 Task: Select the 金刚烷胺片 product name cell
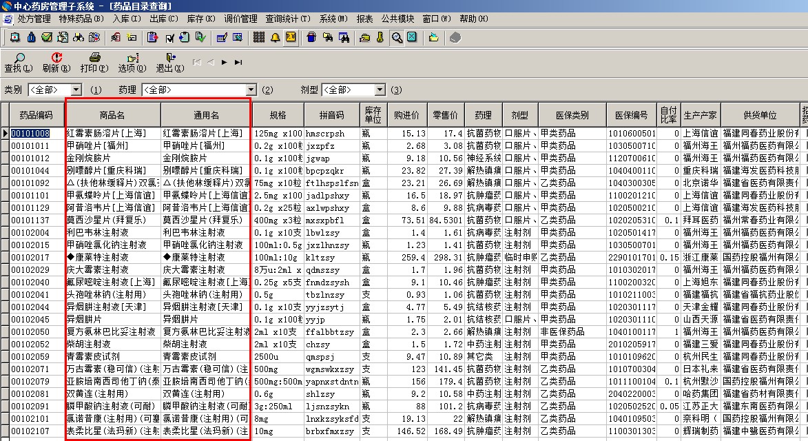pos(112,158)
